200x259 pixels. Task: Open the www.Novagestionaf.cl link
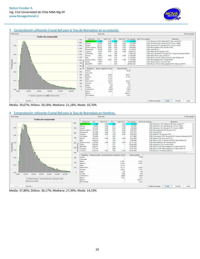click(21, 16)
